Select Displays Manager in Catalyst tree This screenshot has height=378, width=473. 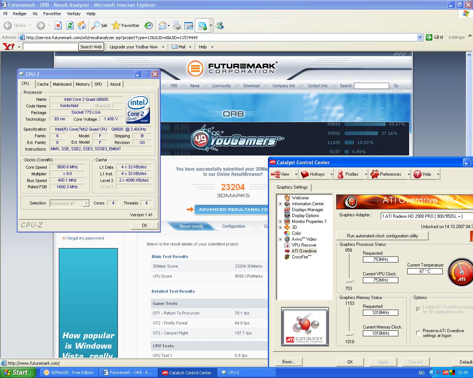coord(307,210)
